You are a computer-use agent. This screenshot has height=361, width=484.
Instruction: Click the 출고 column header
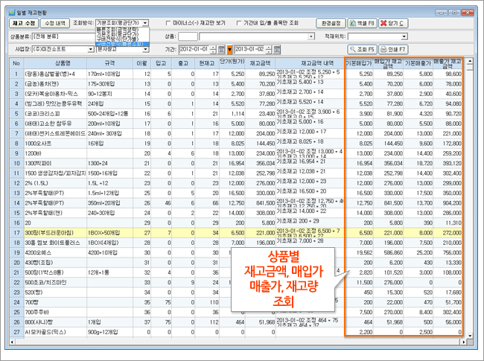(183, 63)
